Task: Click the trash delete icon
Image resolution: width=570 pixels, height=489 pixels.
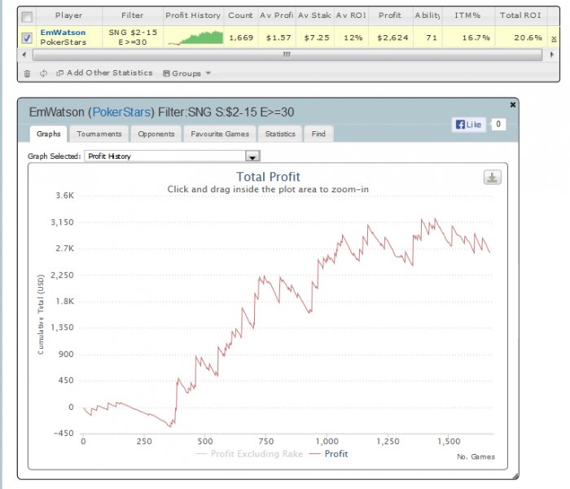Action: click(x=27, y=73)
